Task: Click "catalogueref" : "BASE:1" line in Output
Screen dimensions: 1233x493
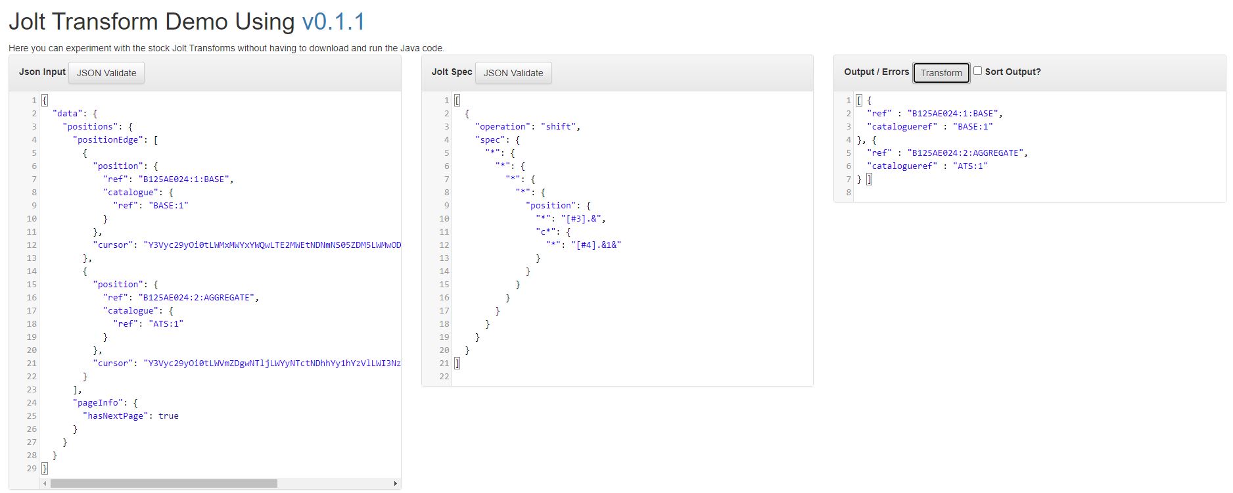Action: coord(930,126)
